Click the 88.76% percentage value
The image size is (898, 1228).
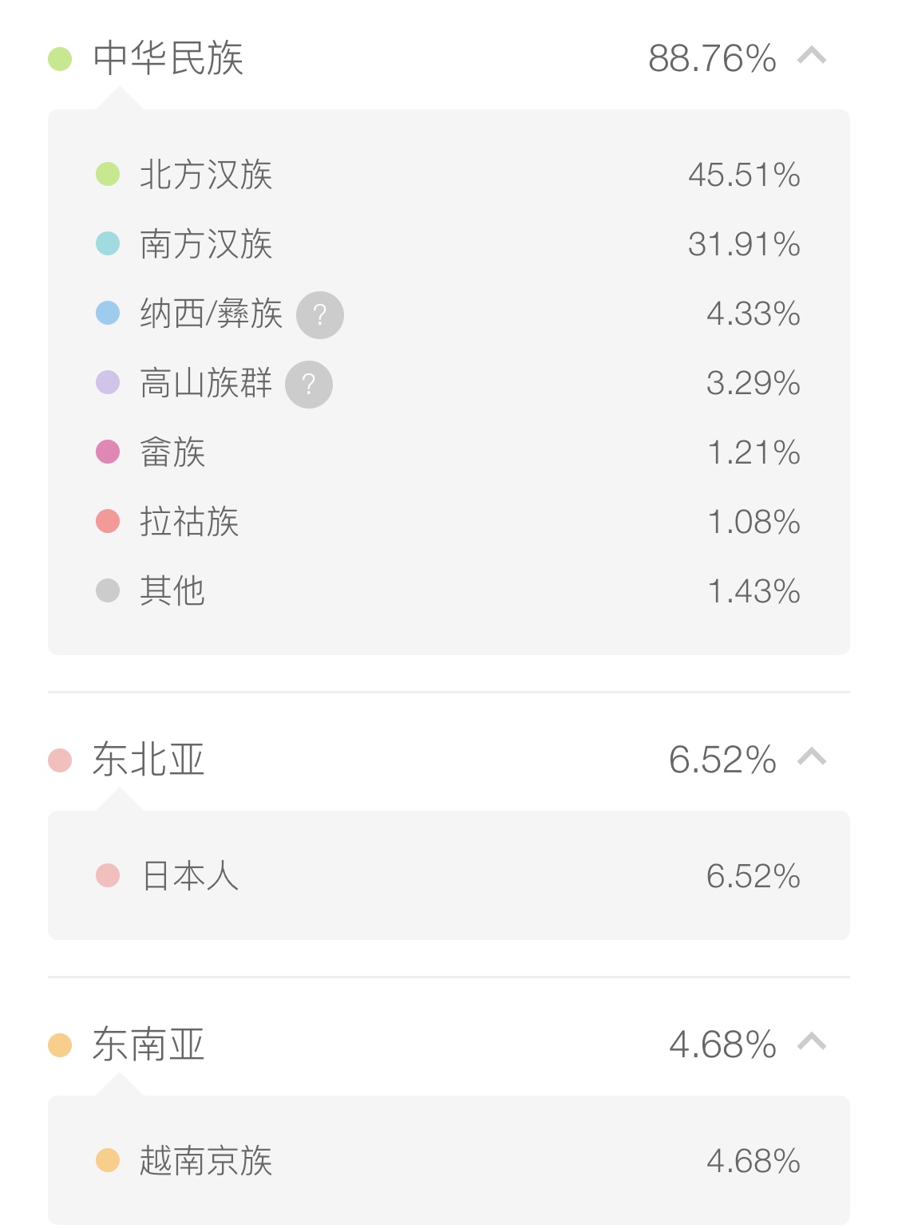click(712, 58)
